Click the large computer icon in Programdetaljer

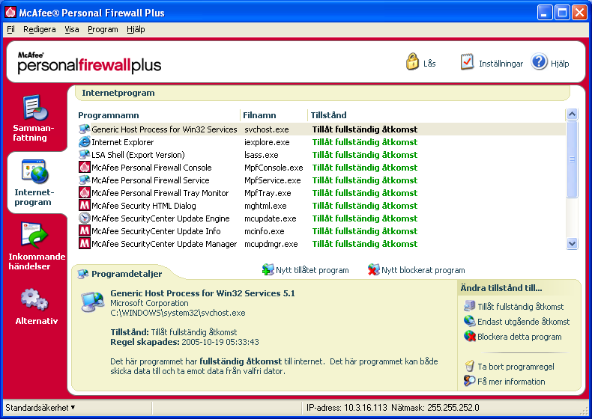(x=92, y=302)
